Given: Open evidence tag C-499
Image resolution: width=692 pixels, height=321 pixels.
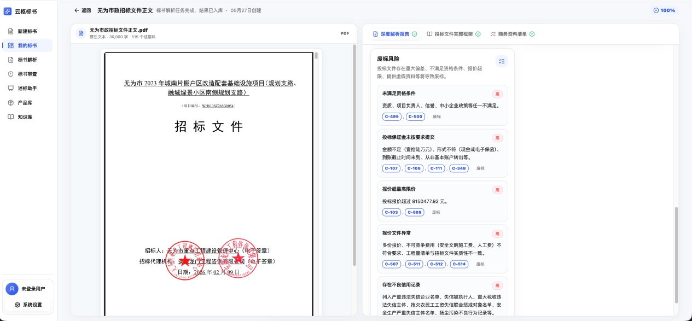Looking at the screenshot, I should (x=392, y=116).
